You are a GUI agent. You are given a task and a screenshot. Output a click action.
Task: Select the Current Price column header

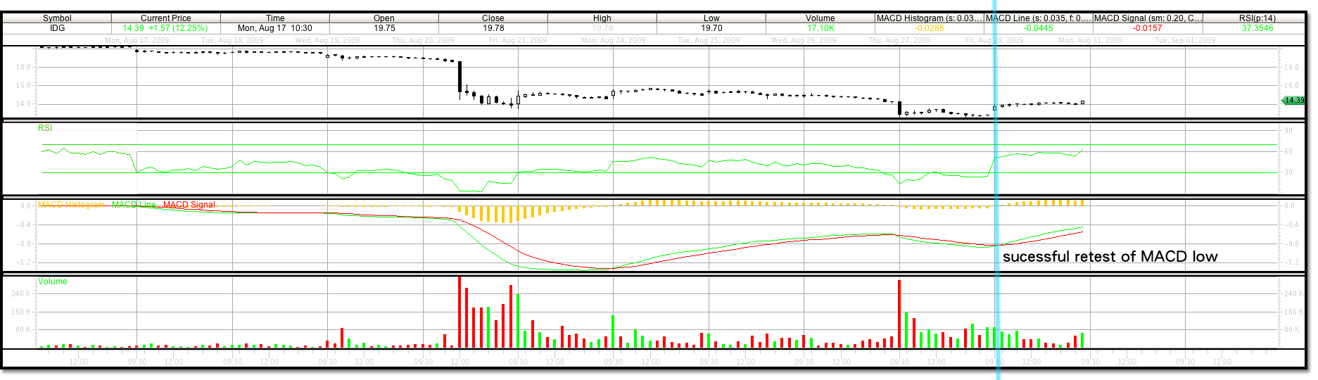[165, 18]
